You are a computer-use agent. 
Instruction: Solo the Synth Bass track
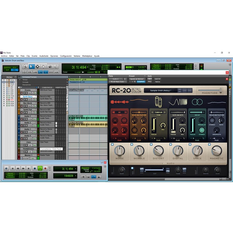pos(25,100)
